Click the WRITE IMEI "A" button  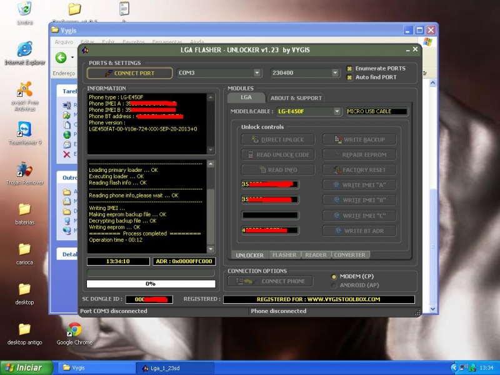tap(359, 185)
